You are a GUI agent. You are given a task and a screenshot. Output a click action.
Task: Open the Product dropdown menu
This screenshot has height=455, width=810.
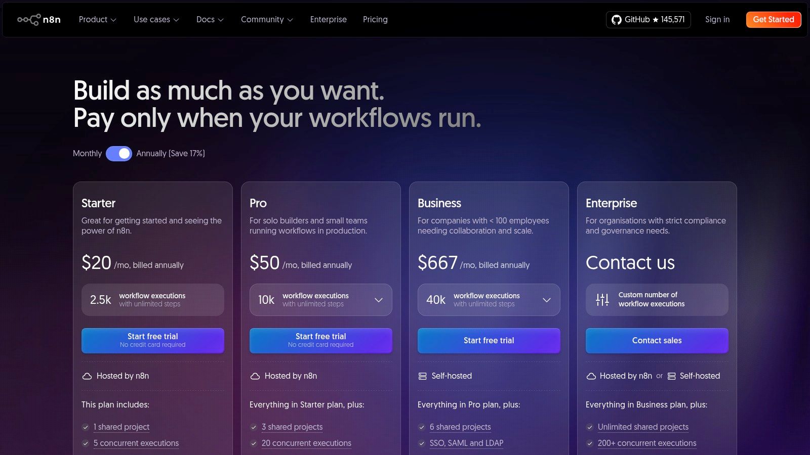(98, 20)
